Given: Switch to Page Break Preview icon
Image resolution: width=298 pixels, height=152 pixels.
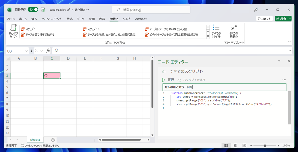Looking at the screenshot, I should coord(244,146).
